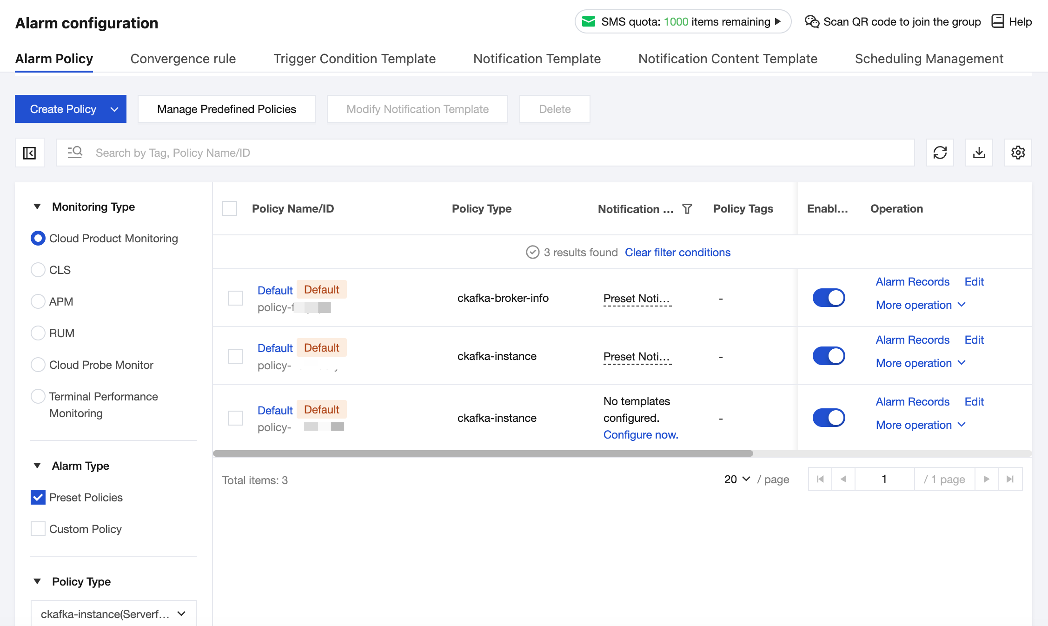Select the CLS monitoring type radio
1048x626 pixels.
tap(38, 270)
